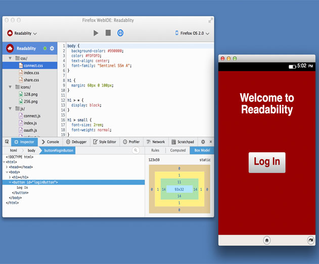Switch to the Debugger tab
This screenshot has width=319, height=264.
76,142
